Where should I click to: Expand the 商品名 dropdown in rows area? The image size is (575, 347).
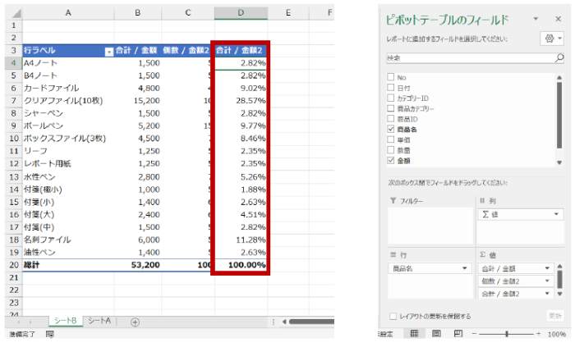coord(463,268)
